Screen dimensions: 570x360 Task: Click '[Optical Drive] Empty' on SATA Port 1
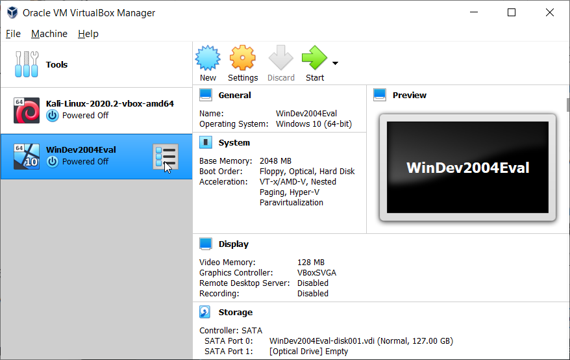(x=308, y=352)
